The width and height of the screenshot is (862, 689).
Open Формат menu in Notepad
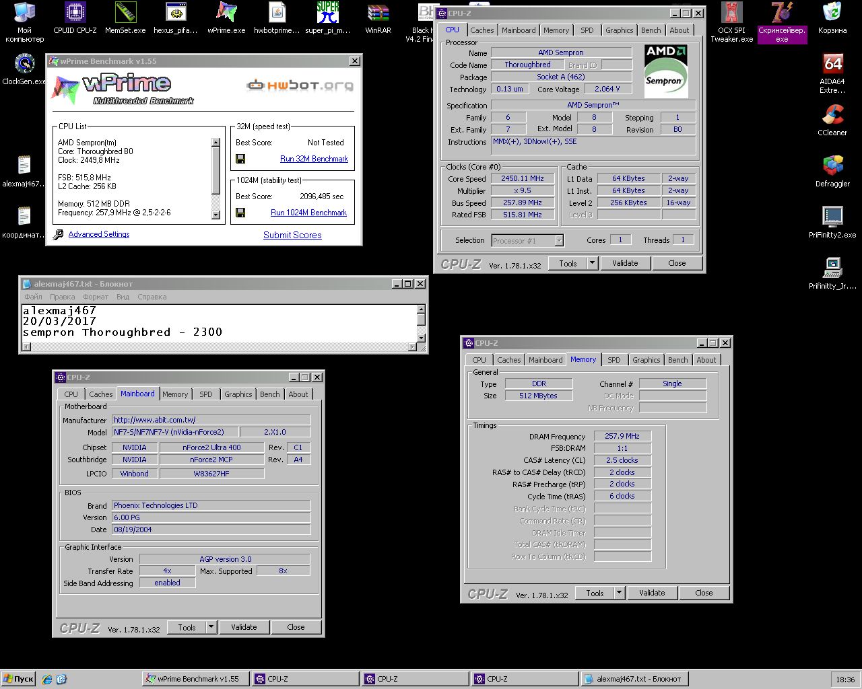tap(96, 297)
